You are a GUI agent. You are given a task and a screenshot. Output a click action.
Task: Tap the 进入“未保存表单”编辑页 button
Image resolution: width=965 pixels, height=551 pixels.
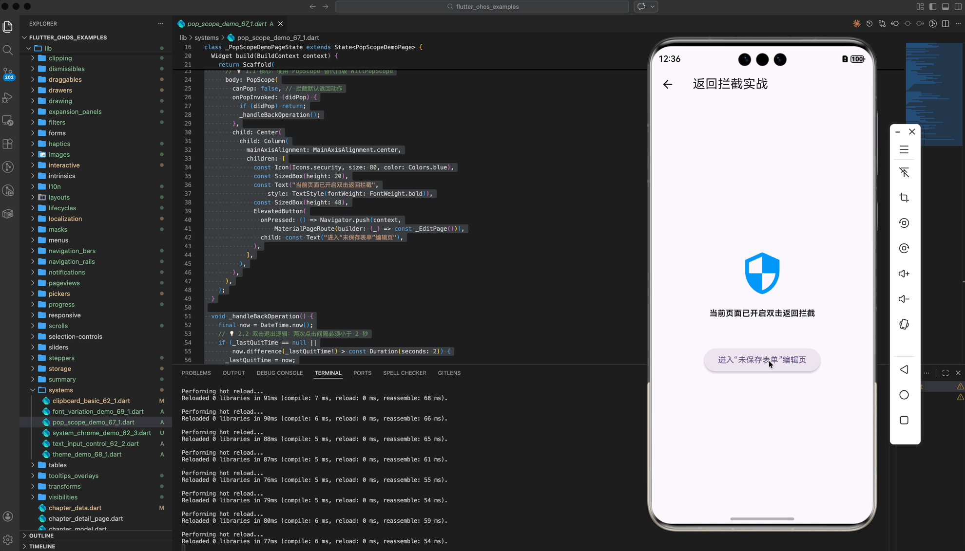(762, 360)
